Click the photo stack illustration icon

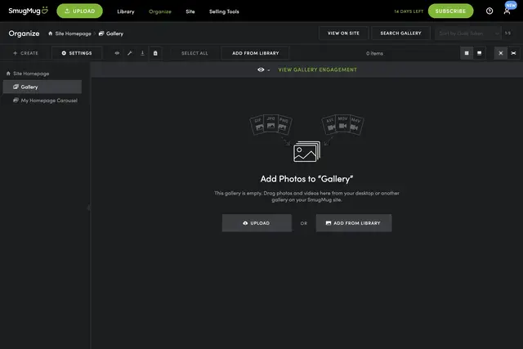pos(306,151)
